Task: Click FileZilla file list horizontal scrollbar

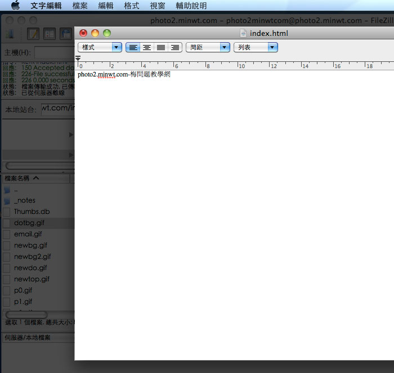Action: click(26, 314)
